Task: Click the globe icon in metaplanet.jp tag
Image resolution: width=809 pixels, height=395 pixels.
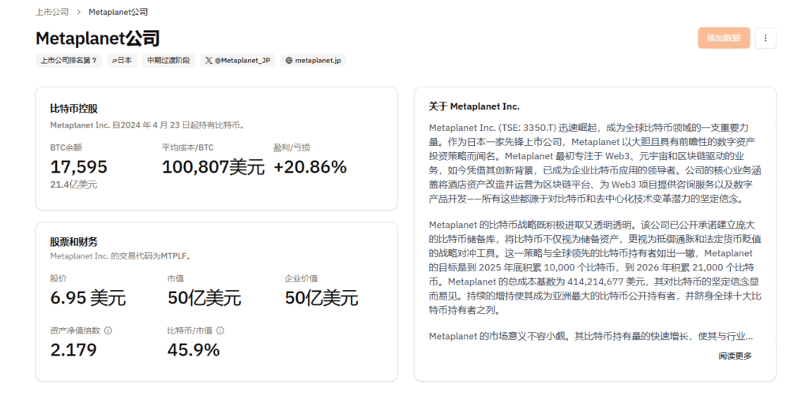Action: point(289,60)
